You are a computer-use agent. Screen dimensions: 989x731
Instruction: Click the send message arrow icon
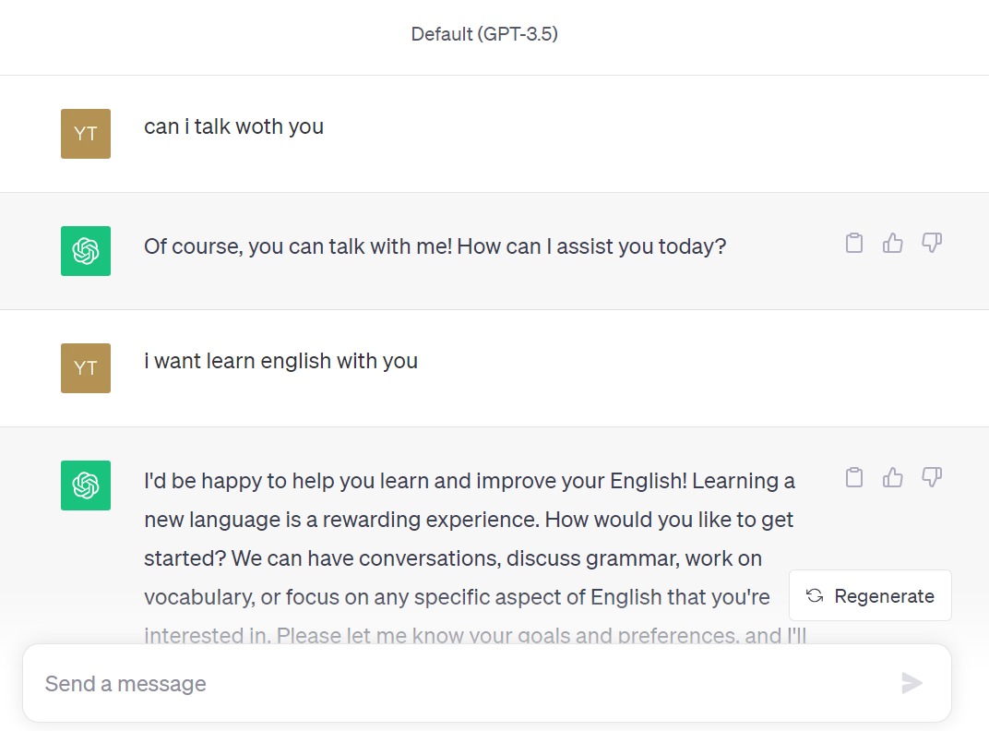912,683
